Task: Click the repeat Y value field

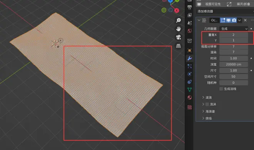Action: [234, 40]
